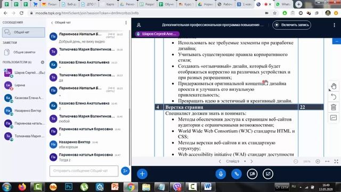Open the Слайд 9 slide selector
The image size is (341, 192).
pos(236,162)
